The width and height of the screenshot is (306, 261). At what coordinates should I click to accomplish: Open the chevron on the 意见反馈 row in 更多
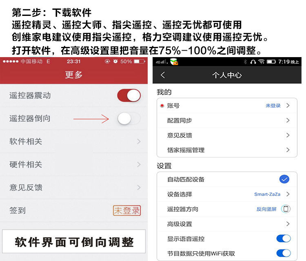coord(139,188)
